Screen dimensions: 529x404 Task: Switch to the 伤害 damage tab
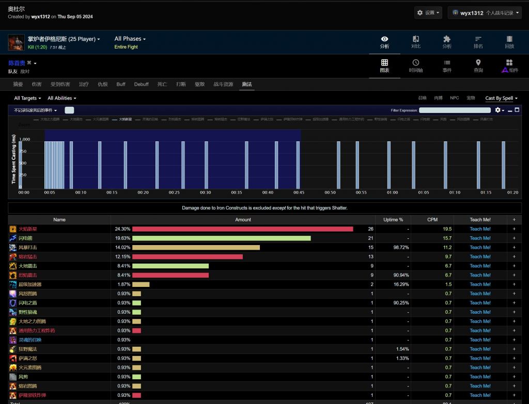(37, 84)
